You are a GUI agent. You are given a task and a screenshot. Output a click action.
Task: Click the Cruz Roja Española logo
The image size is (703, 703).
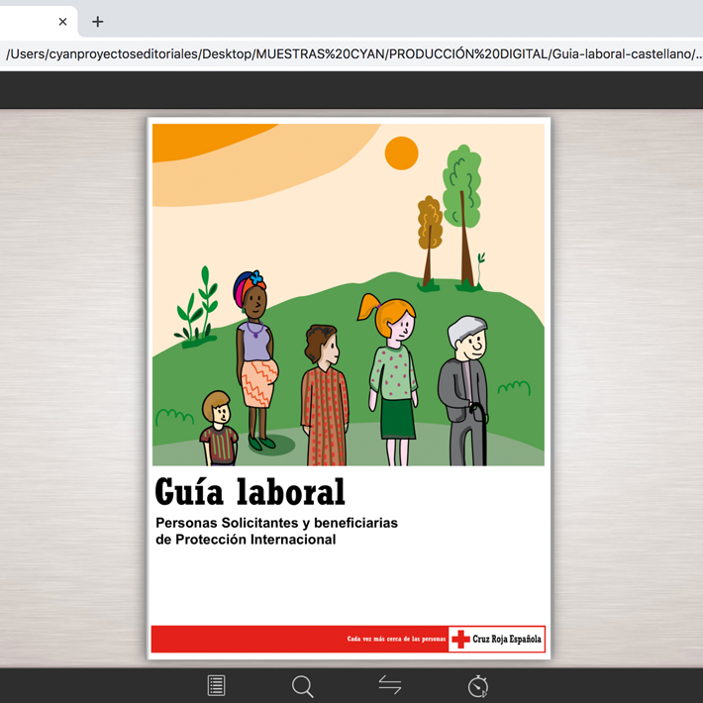pyautogui.click(x=497, y=639)
